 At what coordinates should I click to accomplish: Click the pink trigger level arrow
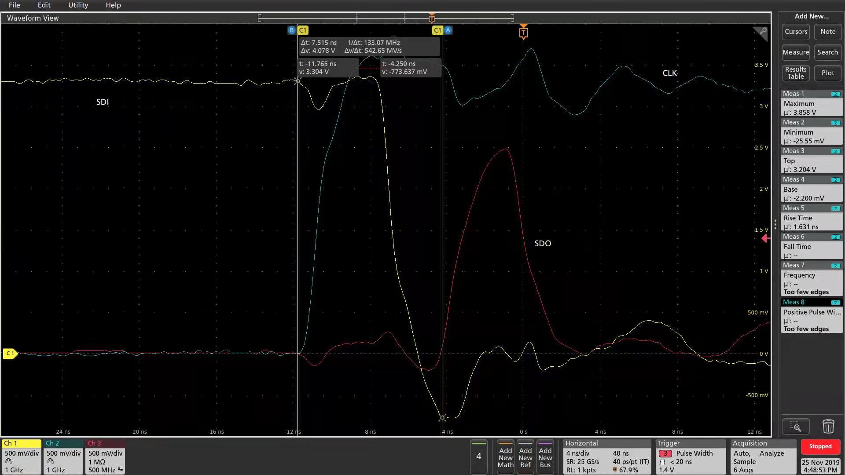coord(765,238)
